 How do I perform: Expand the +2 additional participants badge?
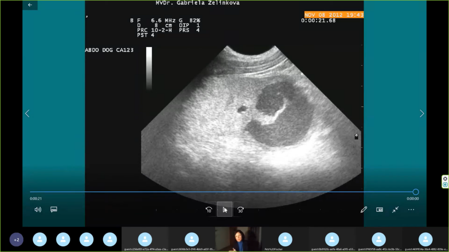pyautogui.click(x=17, y=239)
